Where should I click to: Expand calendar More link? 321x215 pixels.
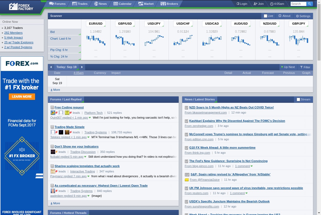click(x=55, y=90)
